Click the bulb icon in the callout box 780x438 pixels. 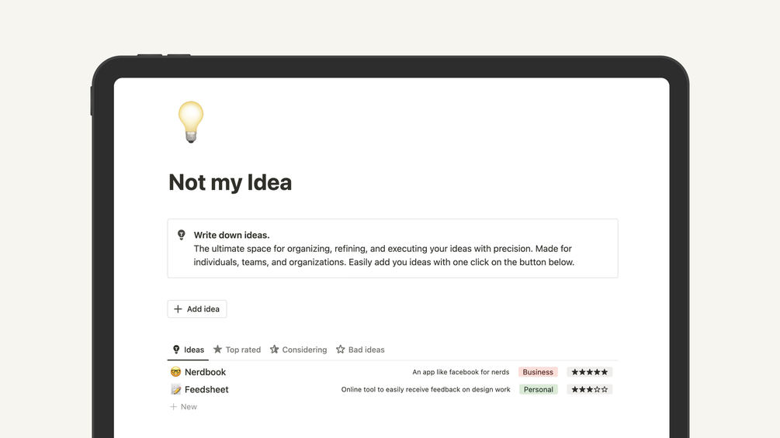[182, 235]
